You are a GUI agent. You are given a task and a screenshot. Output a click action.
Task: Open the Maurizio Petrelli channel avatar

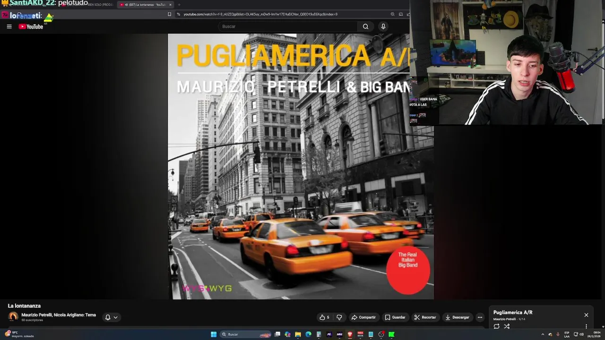[x=13, y=316]
